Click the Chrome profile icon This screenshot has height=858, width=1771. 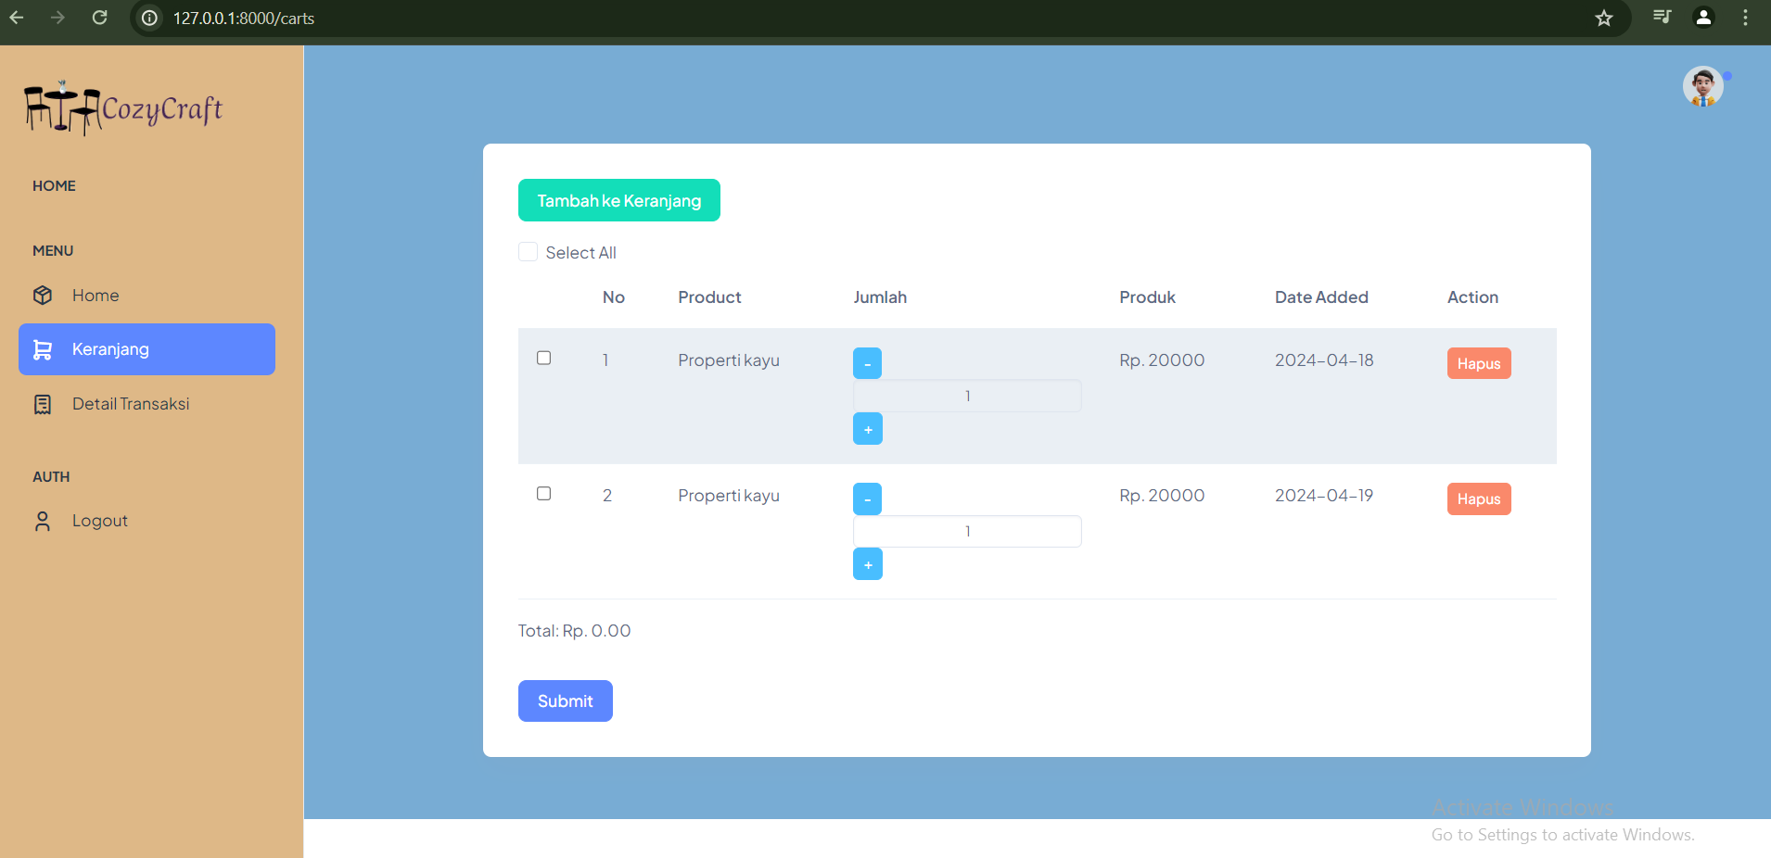(x=1703, y=18)
